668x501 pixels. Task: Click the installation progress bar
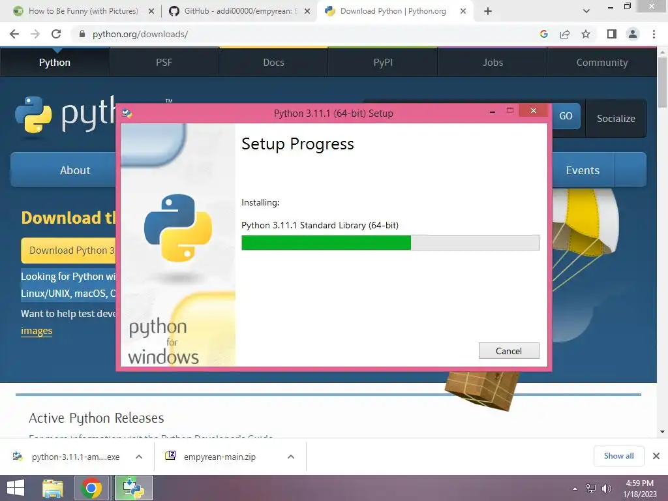coord(390,243)
